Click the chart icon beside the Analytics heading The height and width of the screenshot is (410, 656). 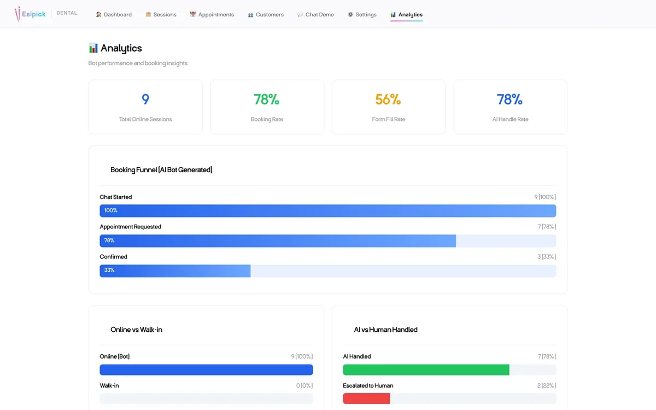[x=93, y=48]
